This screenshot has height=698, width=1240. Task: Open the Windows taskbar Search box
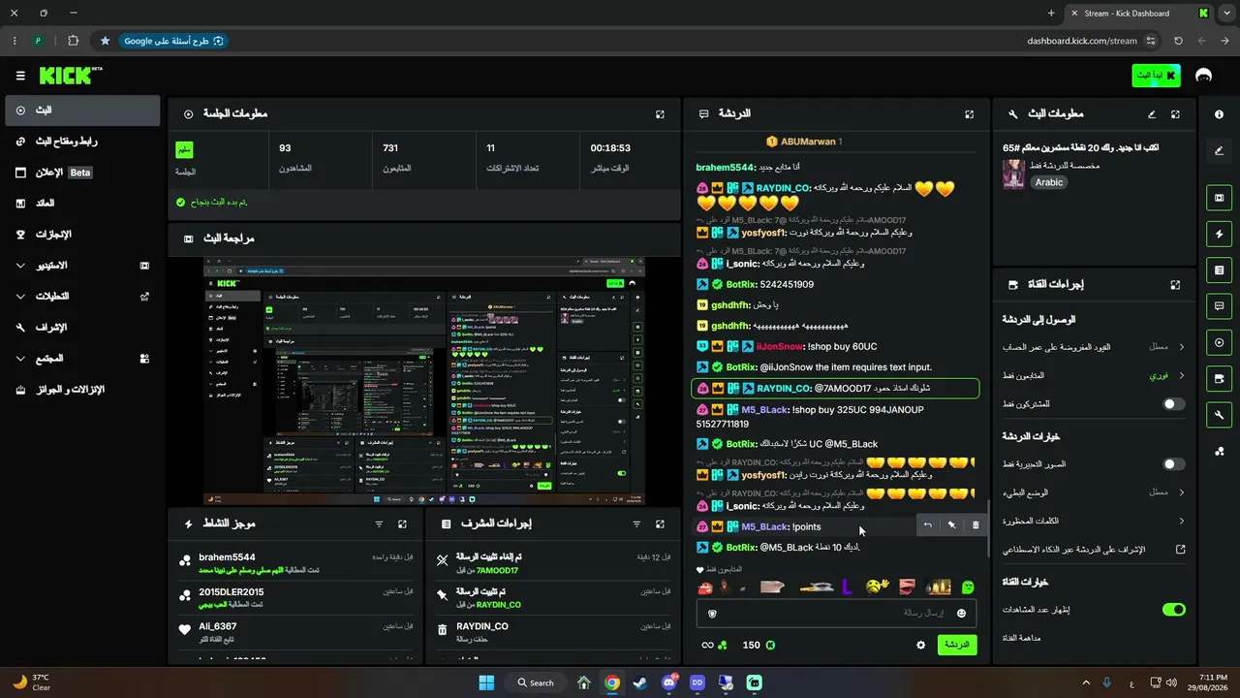point(535,682)
